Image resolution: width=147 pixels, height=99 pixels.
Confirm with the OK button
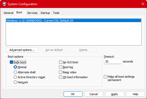(73, 94)
